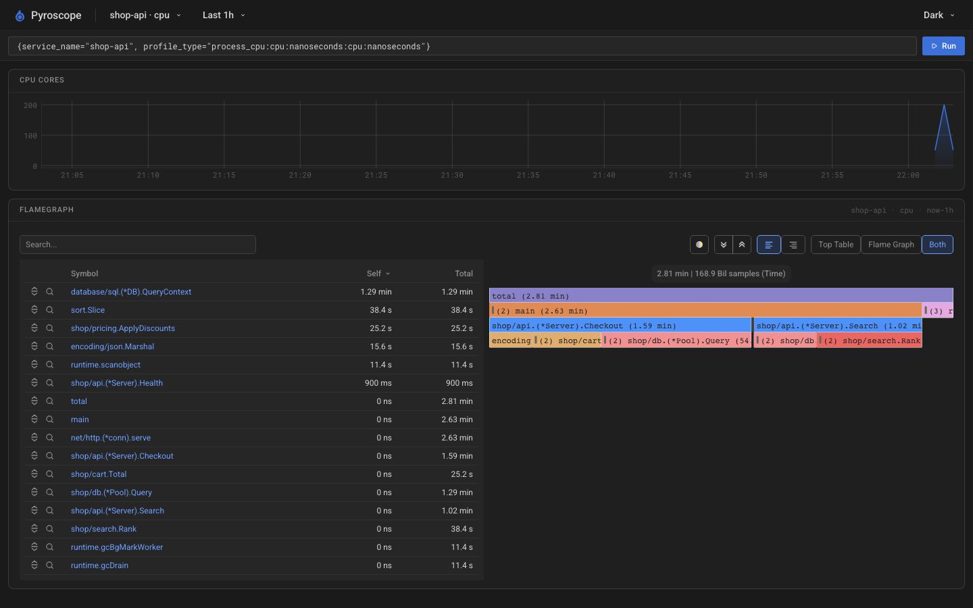The height and width of the screenshot is (608, 973).
Task: Click the magnifier icon in the sort.Slice row
Action: (50, 310)
